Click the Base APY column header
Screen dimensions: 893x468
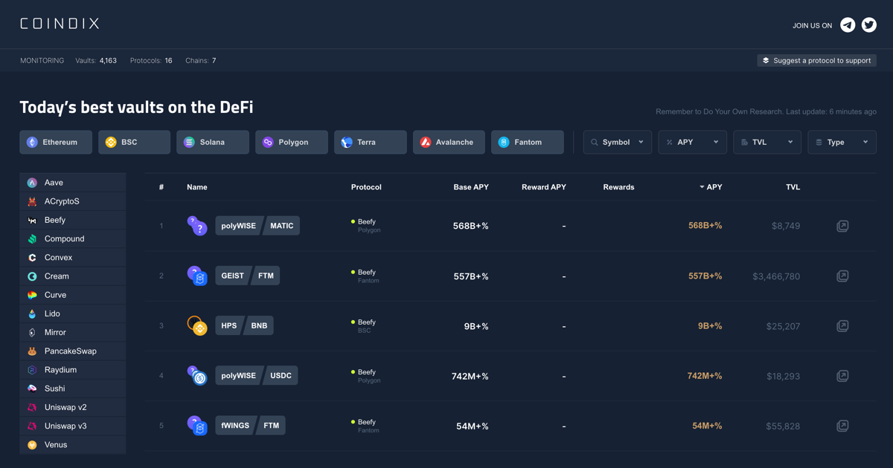[x=471, y=187]
